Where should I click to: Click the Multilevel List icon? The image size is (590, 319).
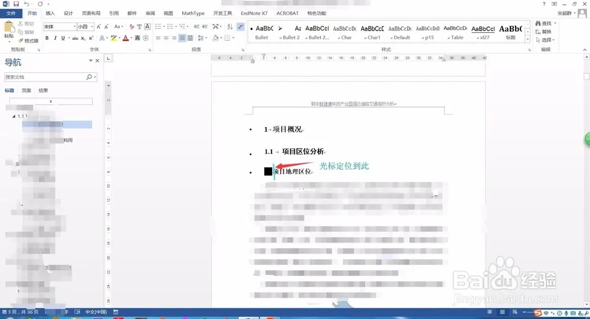click(182, 26)
